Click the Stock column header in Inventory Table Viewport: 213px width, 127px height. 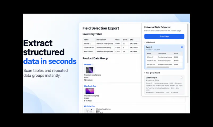pos(125,40)
